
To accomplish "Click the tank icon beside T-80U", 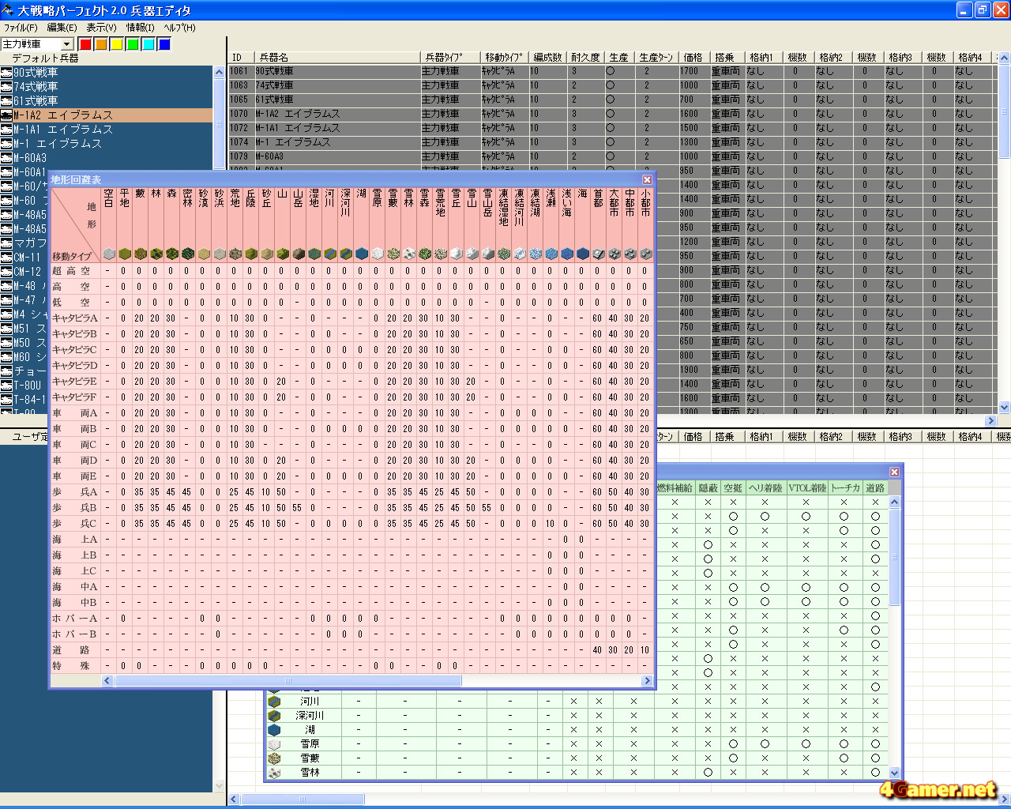I will 6,385.
